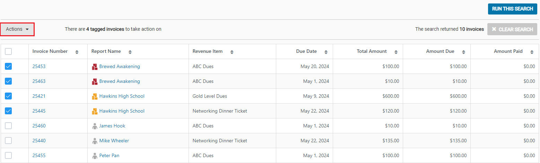Click Networking Dinner Ticket in invoice 25445 row
The width and height of the screenshot is (540, 163).
220,111
